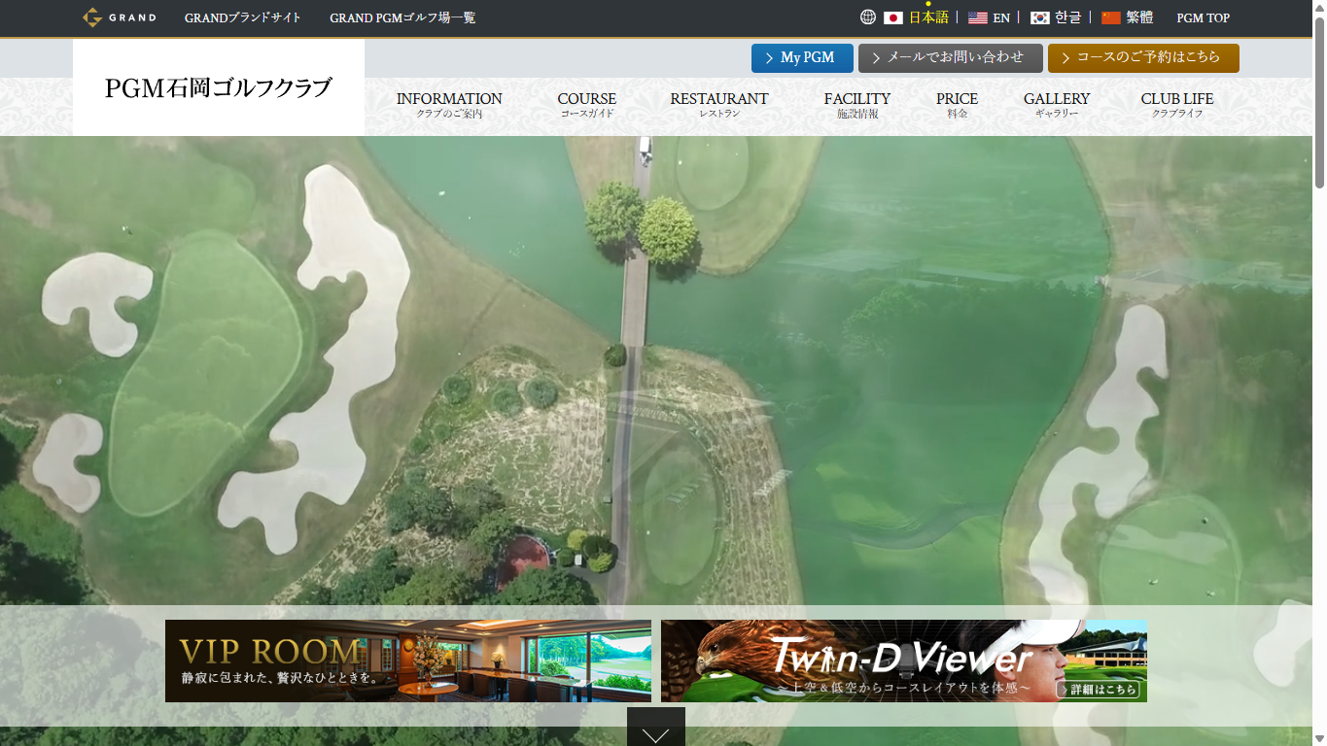
Task: Click the globe language icon
Action: pyautogui.click(x=868, y=17)
